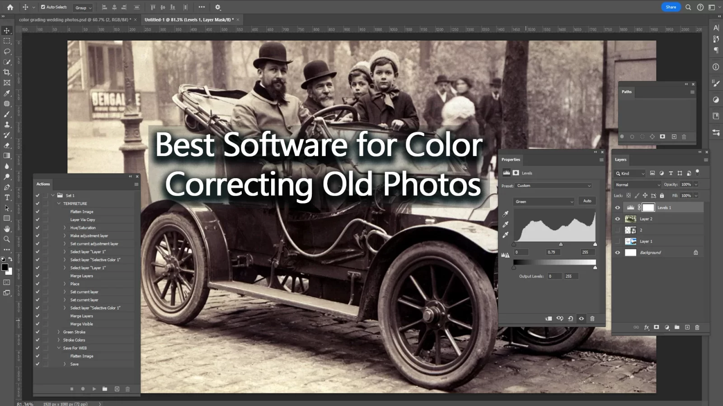The image size is (723, 406).
Task: Hide Layer 2 visibility eye
Action: point(617,219)
